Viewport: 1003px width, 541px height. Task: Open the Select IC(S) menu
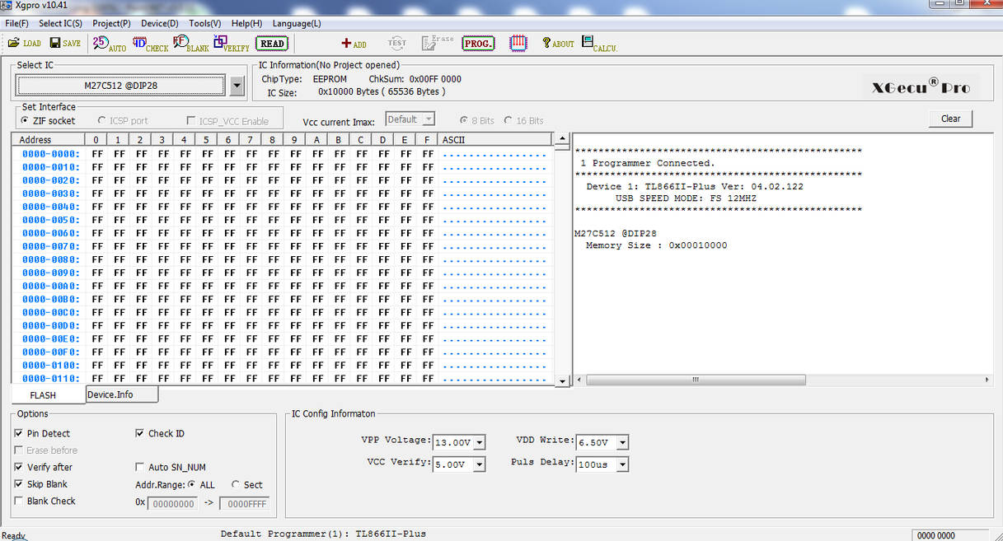coord(60,23)
